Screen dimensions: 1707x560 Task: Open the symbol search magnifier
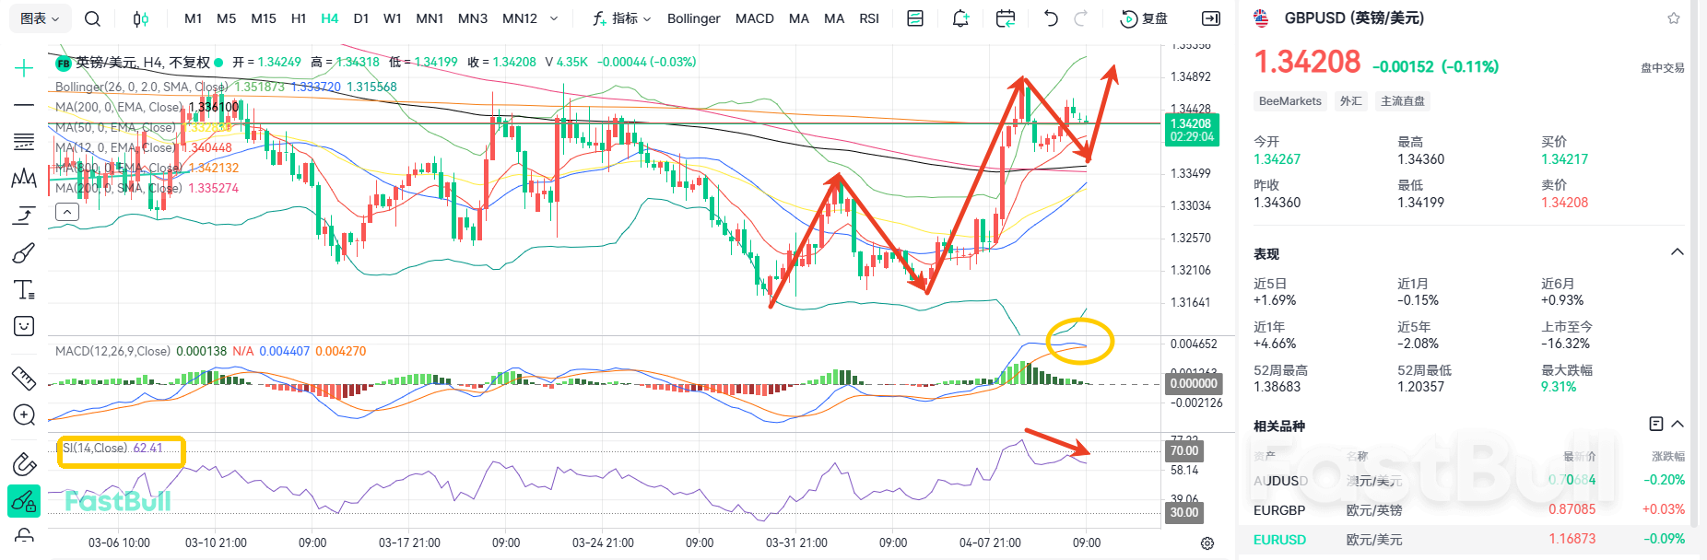click(92, 18)
